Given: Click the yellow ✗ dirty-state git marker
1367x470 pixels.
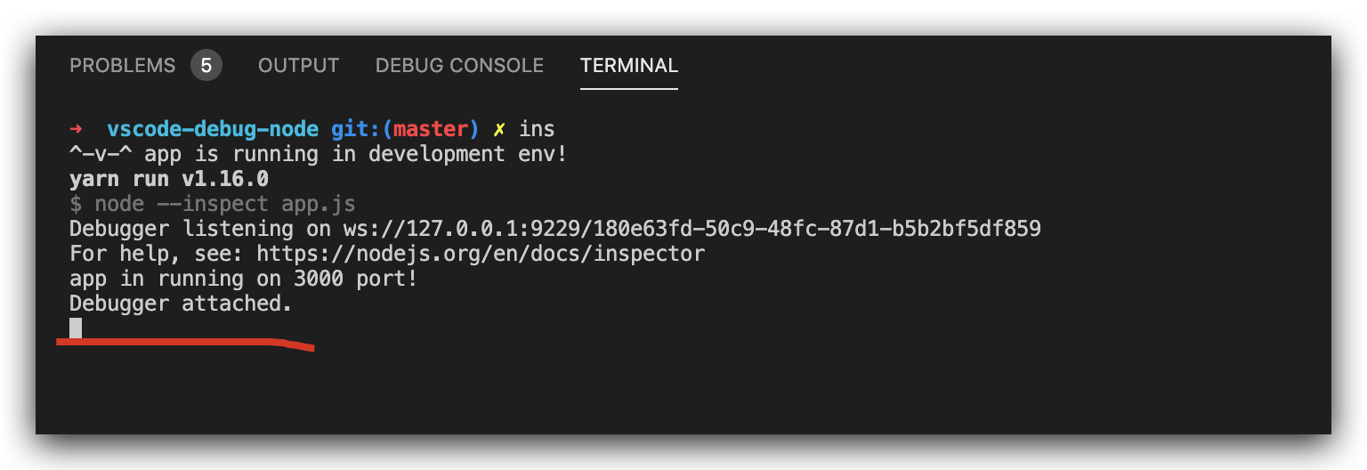Looking at the screenshot, I should click(500, 129).
